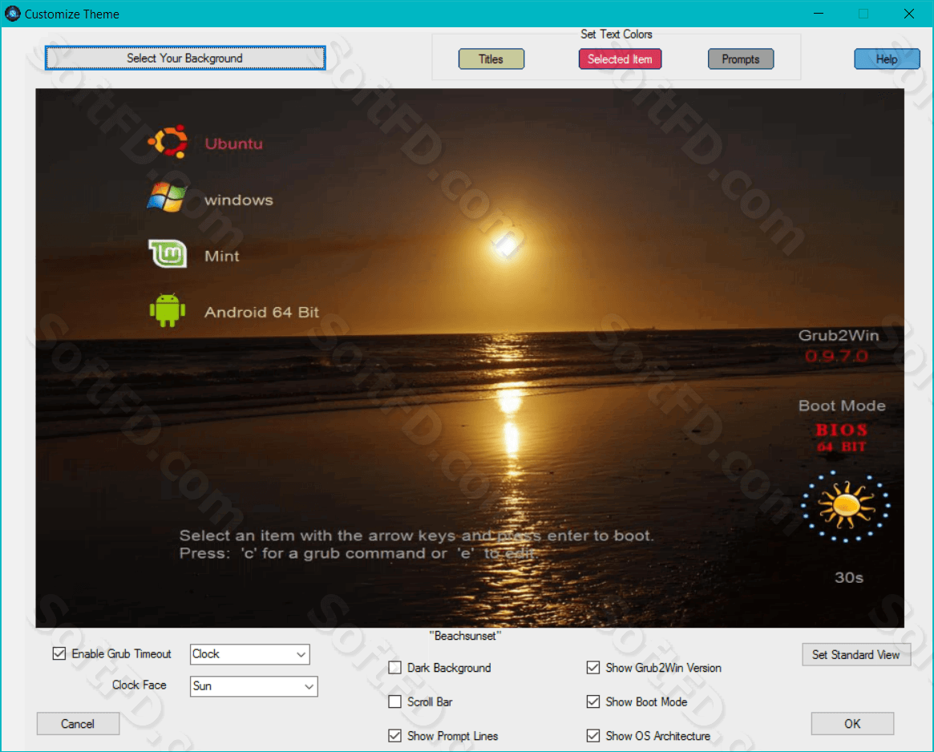Click the Grub2Win version label in preview
The image size is (934, 752).
[839, 335]
